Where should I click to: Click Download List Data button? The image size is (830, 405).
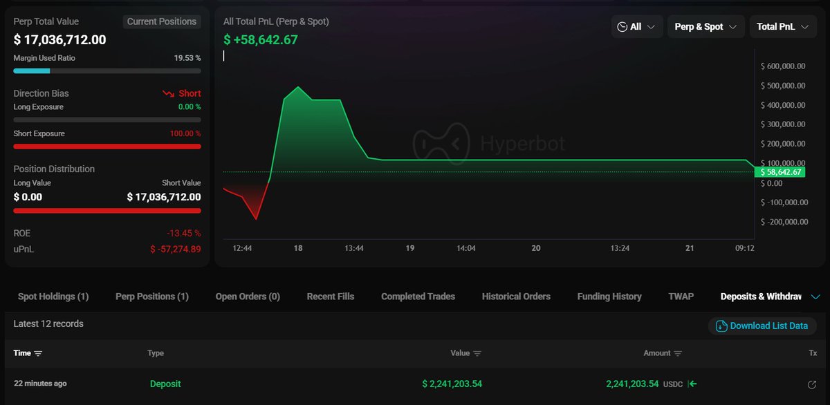point(762,326)
